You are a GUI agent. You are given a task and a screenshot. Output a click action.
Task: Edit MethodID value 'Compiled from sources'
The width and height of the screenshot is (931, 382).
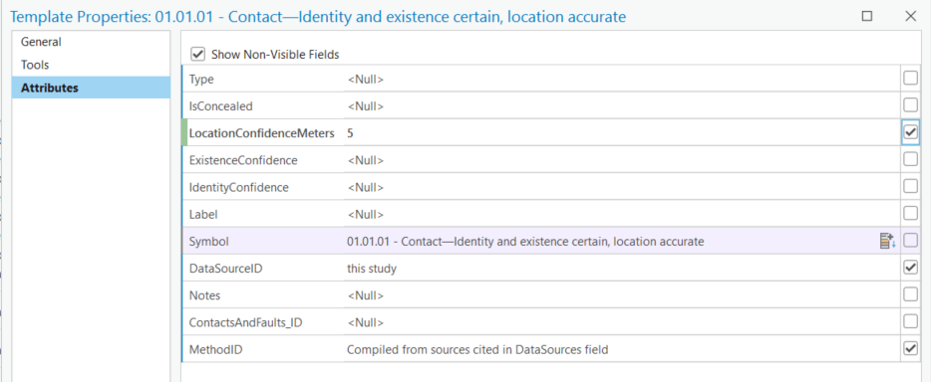[621, 349]
